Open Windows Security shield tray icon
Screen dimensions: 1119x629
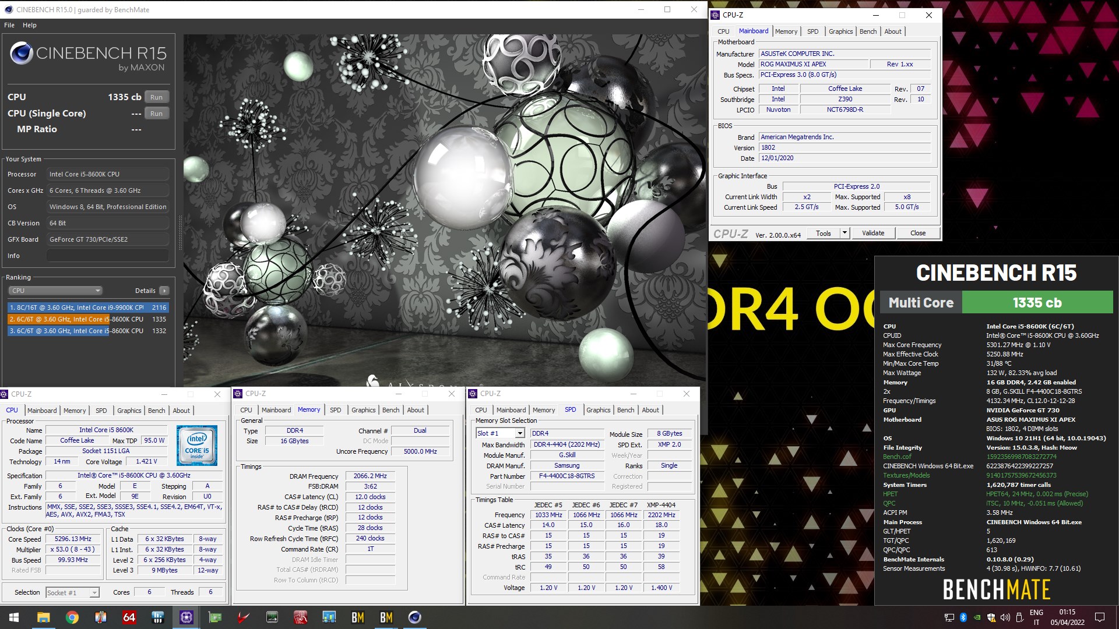[x=991, y=617]
